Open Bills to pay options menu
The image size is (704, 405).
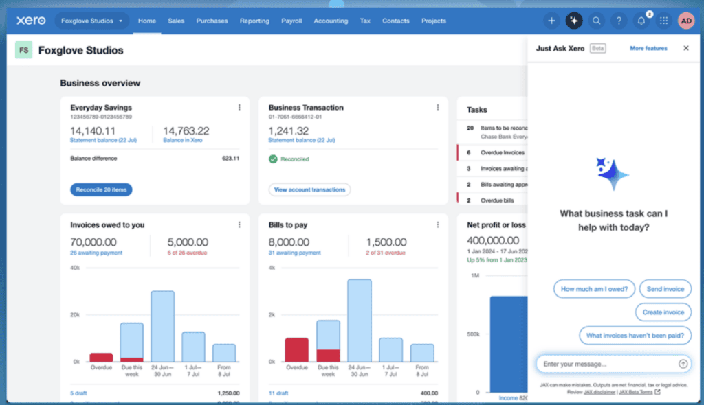(438, 224)
